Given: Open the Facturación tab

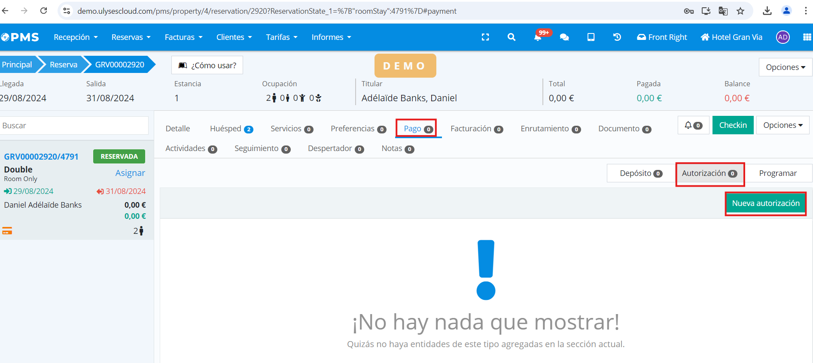Looking at the screenshot, I should click(476, 129).
